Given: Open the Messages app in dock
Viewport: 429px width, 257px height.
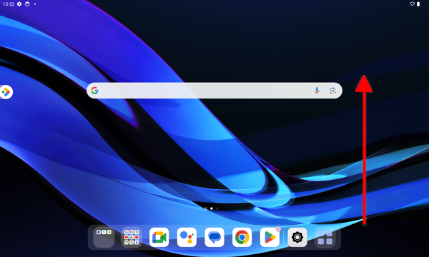Looking at the screenshot, I should tap(214, 237).
